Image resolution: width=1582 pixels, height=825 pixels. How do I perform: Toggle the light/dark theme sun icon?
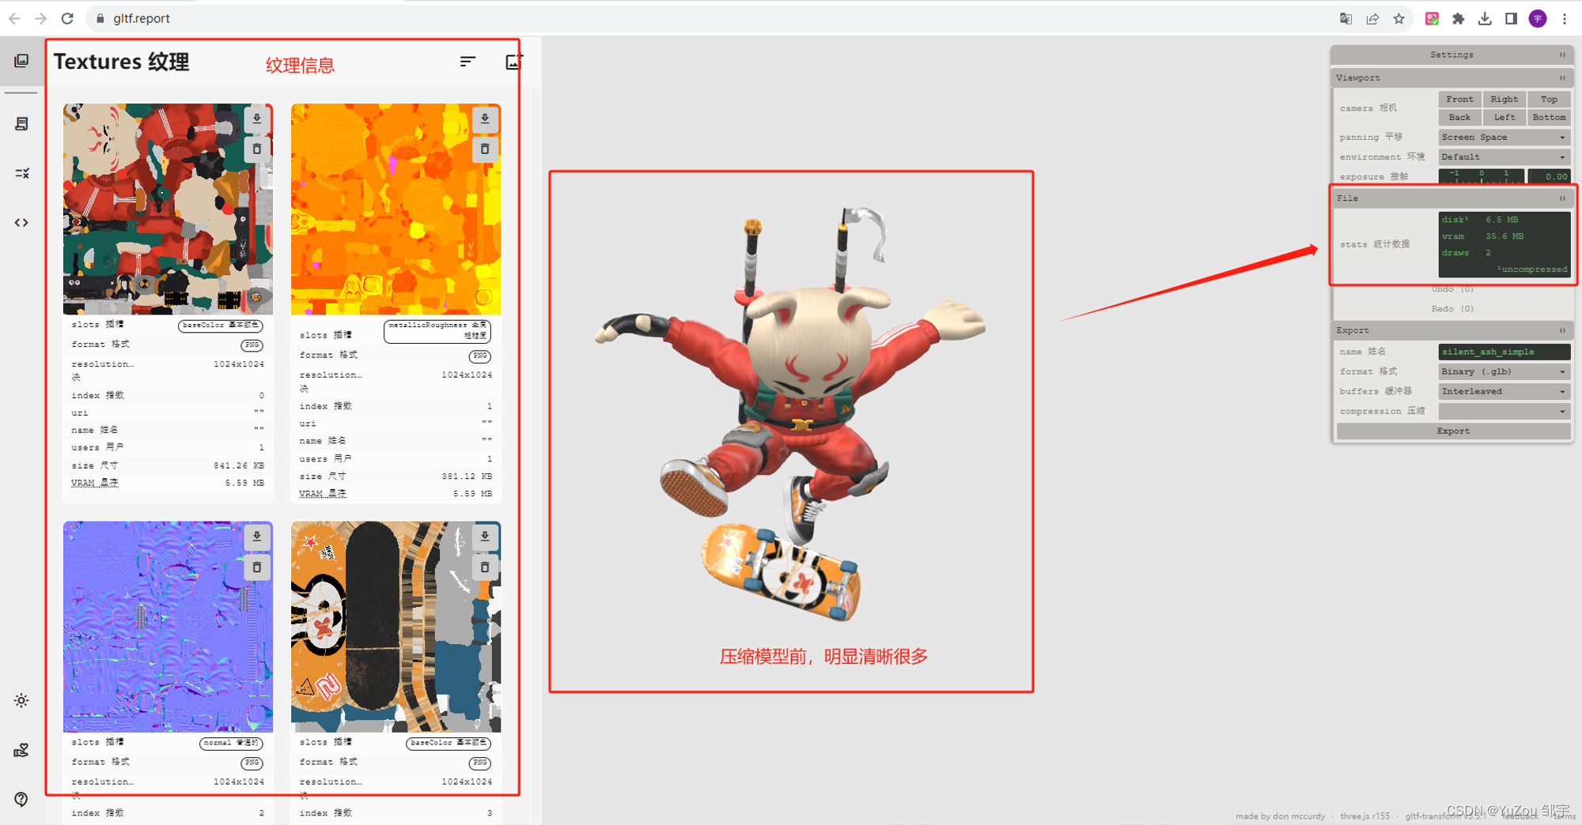coord(21,701)
